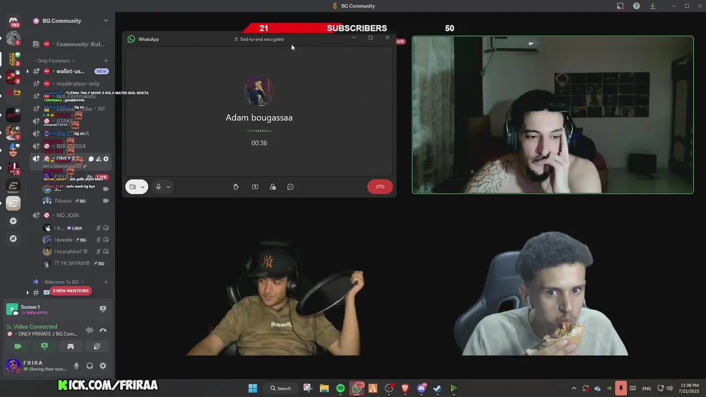Download Discord update arrow icon
This screenshot has width=706, height=397.
652,6
